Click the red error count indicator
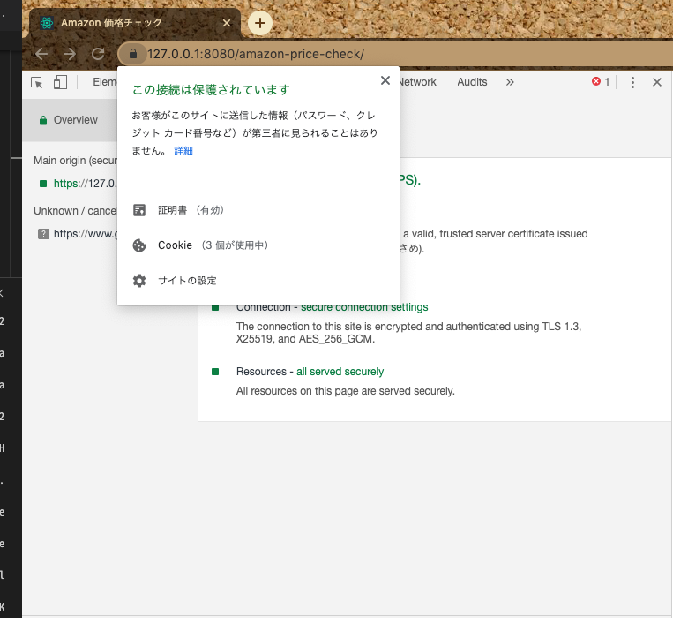The image size is (673, 618). click(601, 81)
